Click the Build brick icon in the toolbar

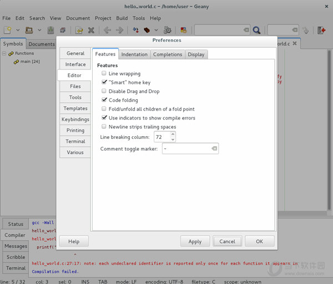(x=148, y=30)
